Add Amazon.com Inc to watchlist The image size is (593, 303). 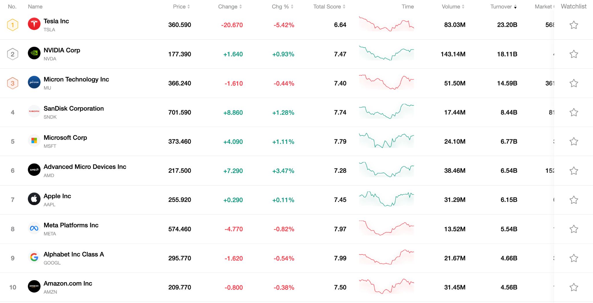(x=574, y=287)
